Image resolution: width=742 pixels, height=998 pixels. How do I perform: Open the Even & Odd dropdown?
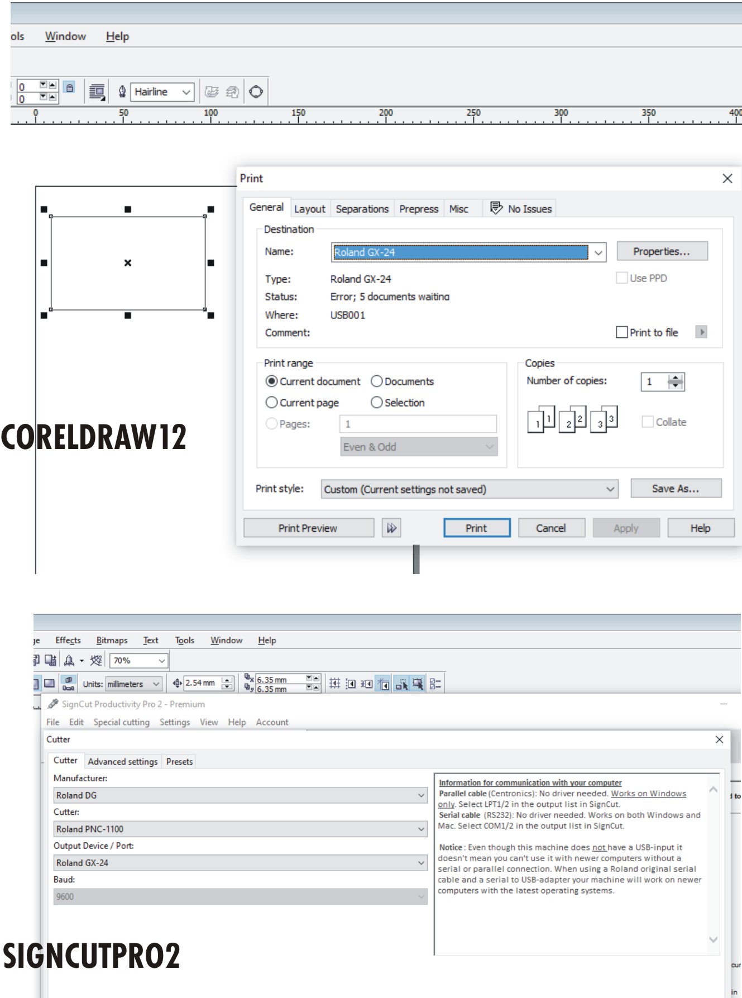point(419,447)
